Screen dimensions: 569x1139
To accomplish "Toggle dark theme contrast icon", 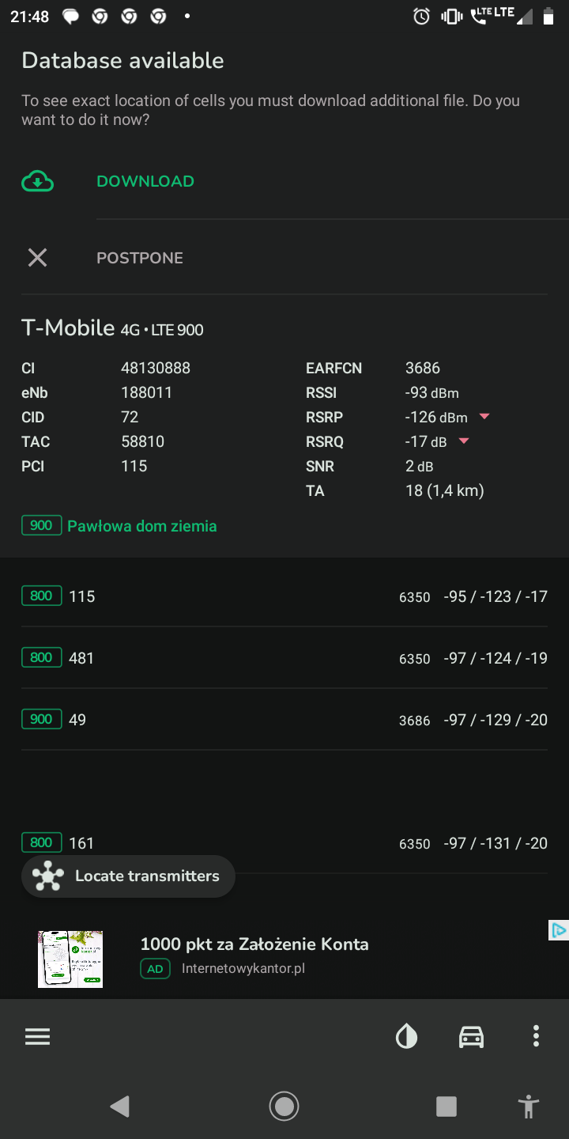I will pyautogui.click(x=406, y=1037).
